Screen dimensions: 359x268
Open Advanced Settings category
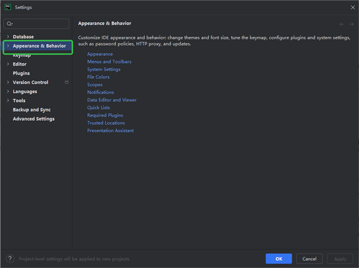[x=34, y=119]
